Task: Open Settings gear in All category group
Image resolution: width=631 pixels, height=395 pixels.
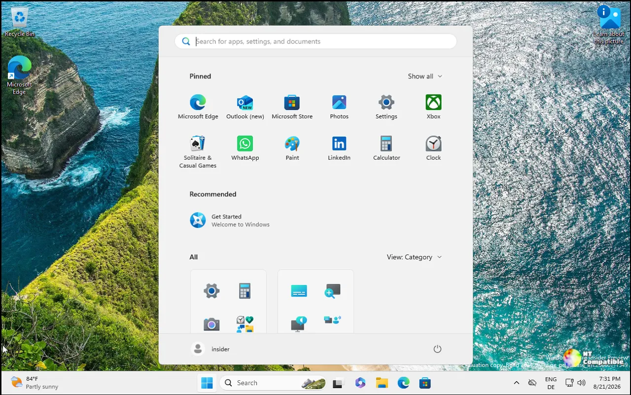Action: [211, 291]
